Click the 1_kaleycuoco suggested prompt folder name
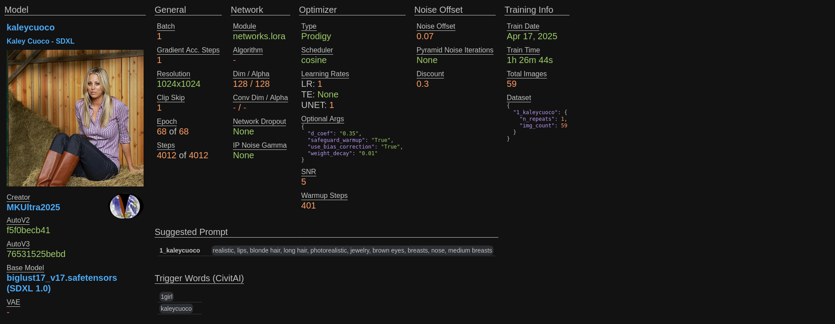Screen dimensions: 835x324 (x=180, y=250)
